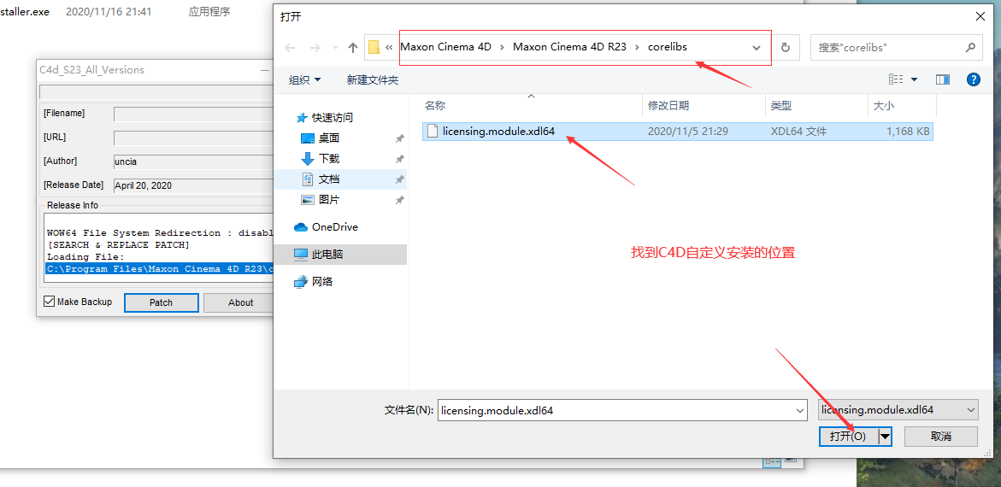Click the search magnifier icon
The height and width of the screenshot is (487, 1001).
click(970, 47)
